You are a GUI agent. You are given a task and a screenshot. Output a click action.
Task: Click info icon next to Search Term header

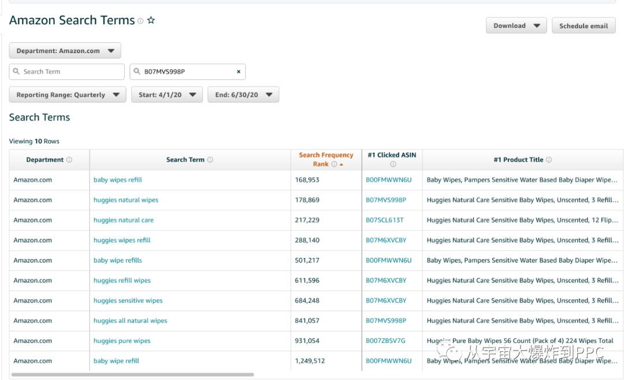(x=210, y=160)
